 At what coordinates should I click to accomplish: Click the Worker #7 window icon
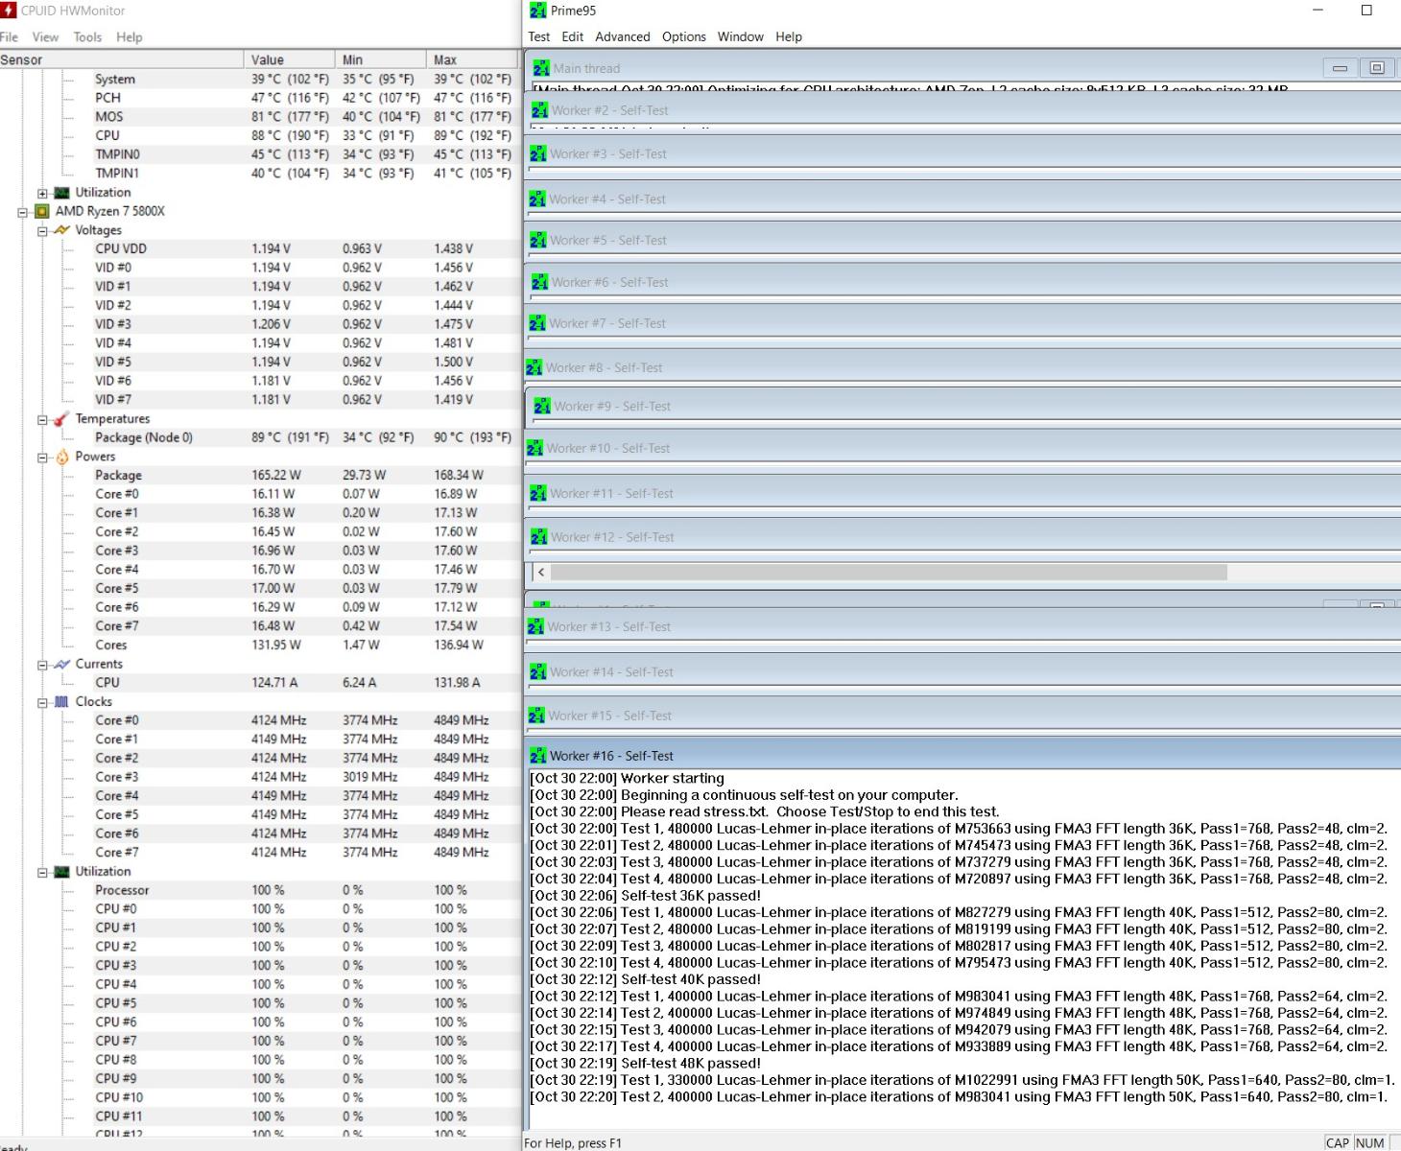[537, 323]
